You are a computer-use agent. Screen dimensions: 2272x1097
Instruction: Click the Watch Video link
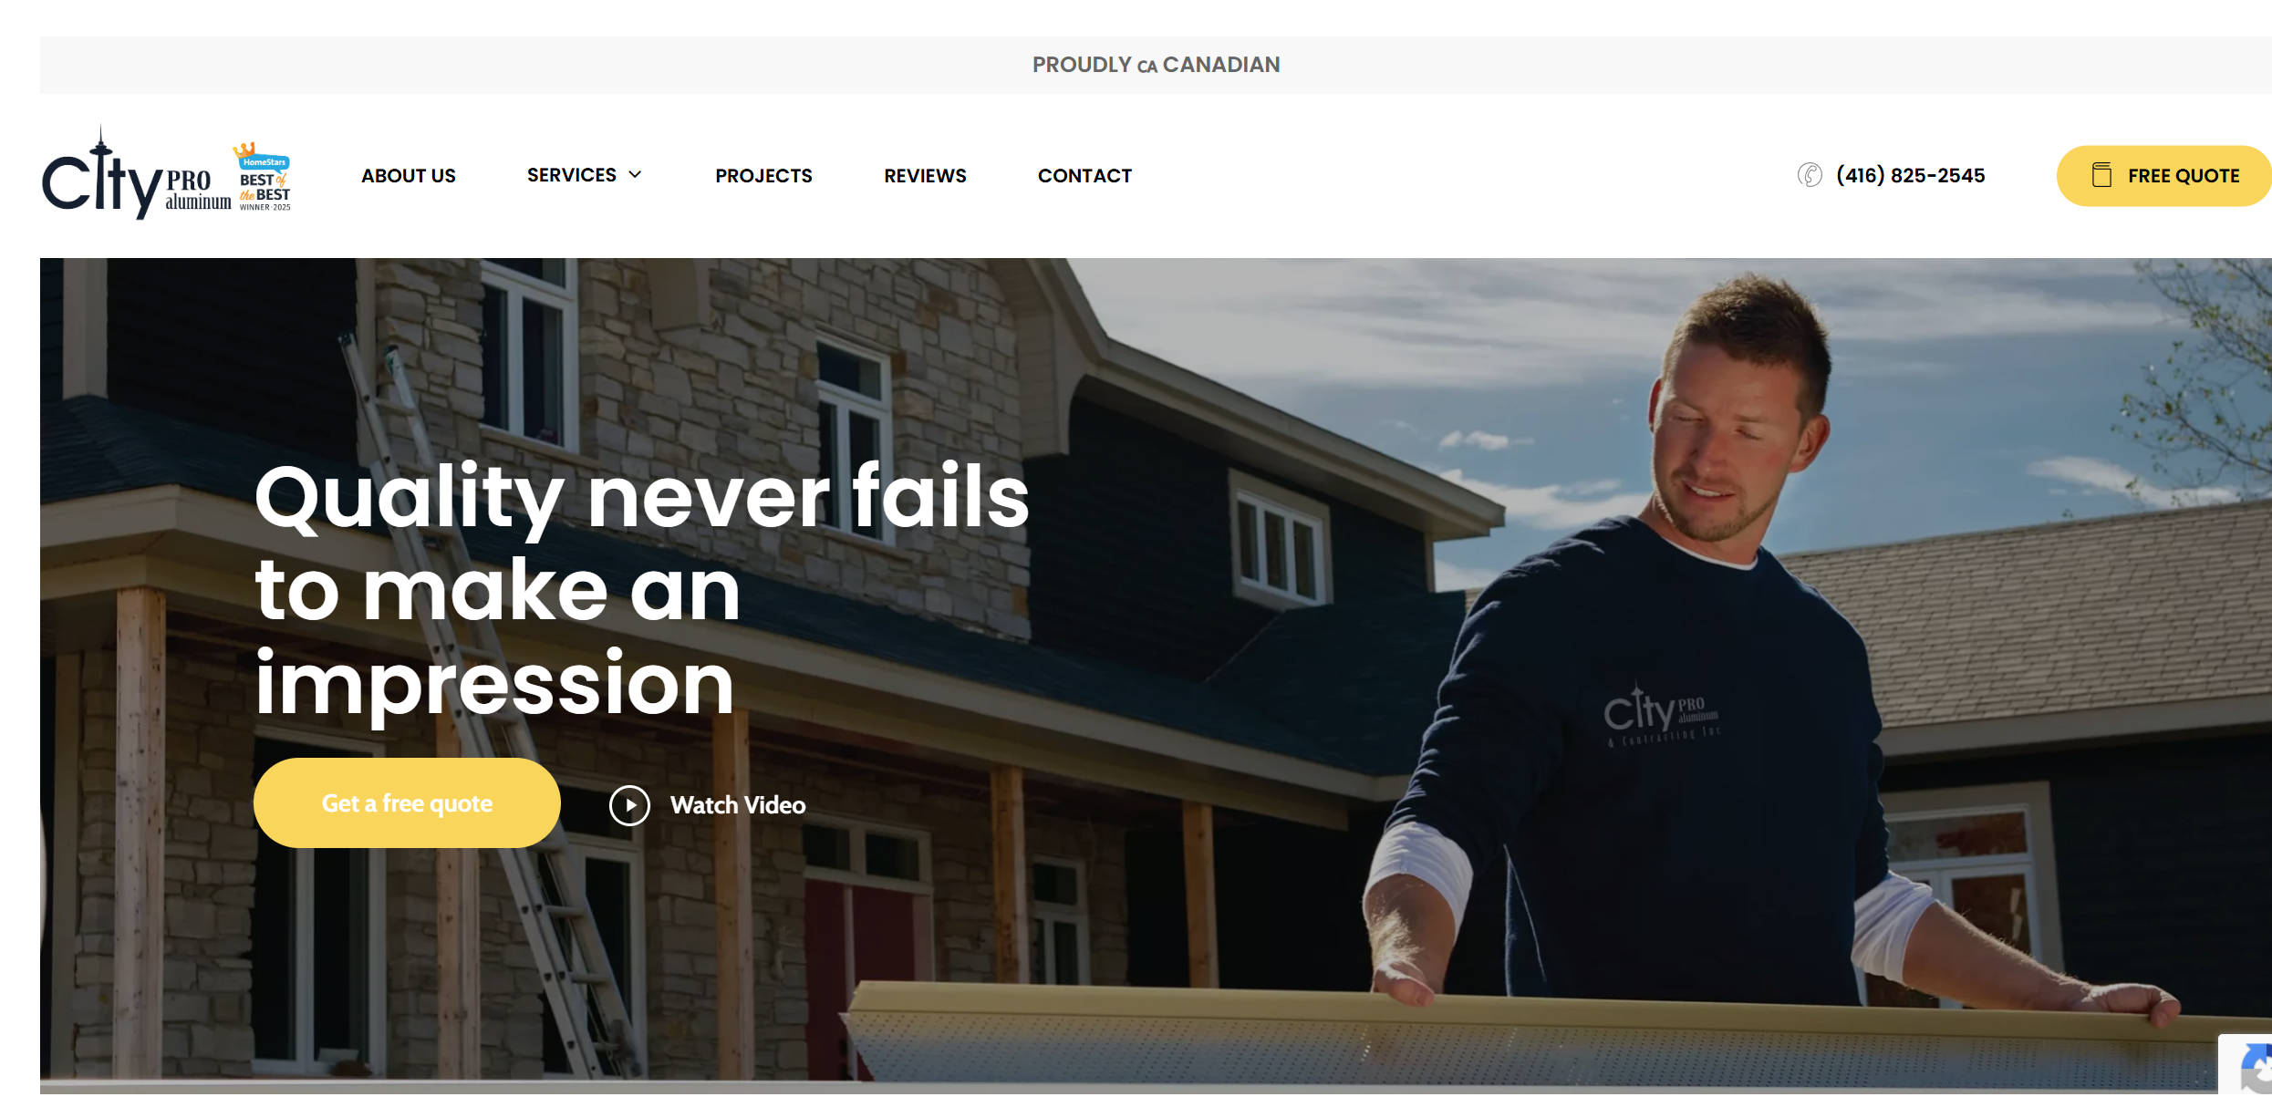coord(738,805)
